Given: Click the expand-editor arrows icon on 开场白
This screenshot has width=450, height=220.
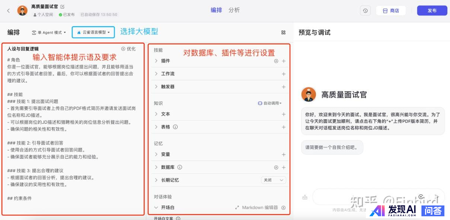Looking at the screenshot, I should click(237, 207).
